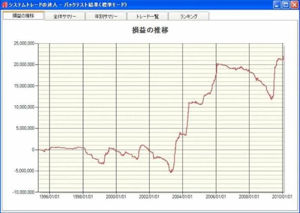Click the 5,000,000 y-axis label
This screenshot has height=213, width=300.
coord(25,128)
